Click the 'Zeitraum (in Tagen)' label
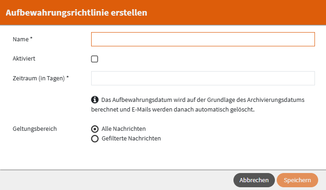This screenshot has width=326, height=190. click(x=39, y=78)
